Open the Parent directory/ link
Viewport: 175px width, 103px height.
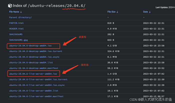point(20,17)
